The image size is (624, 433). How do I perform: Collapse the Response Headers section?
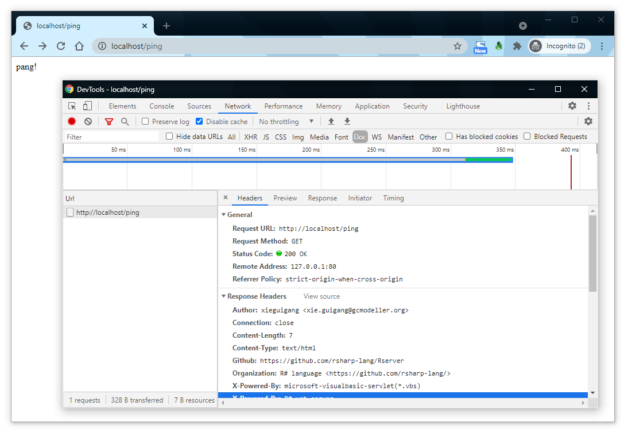pyautogui.click(x=224, y=296)
